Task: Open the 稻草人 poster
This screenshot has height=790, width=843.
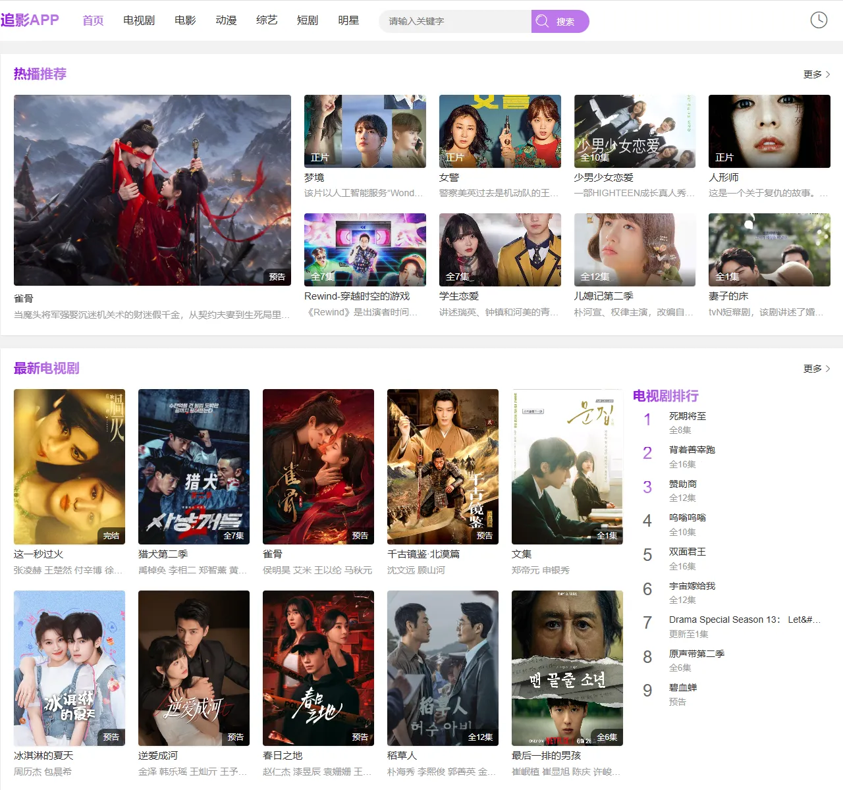Action: [x=443, y=668]
